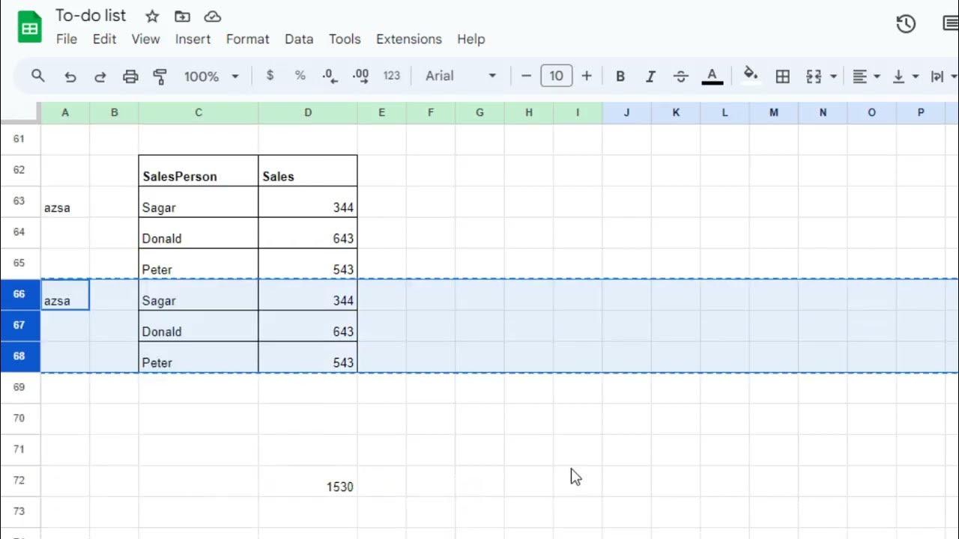
Task: Merge cells using merge icon
Action: [814, 76]
